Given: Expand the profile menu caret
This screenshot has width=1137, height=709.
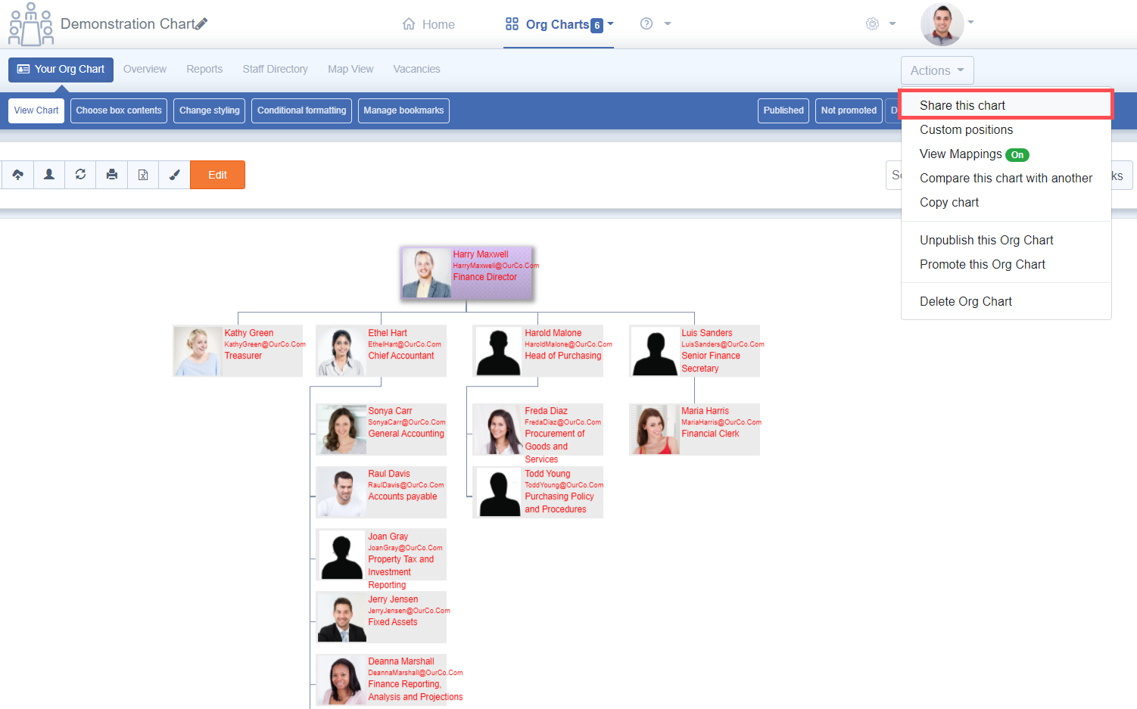Looking at the screenshot, I should click(971, 22).
